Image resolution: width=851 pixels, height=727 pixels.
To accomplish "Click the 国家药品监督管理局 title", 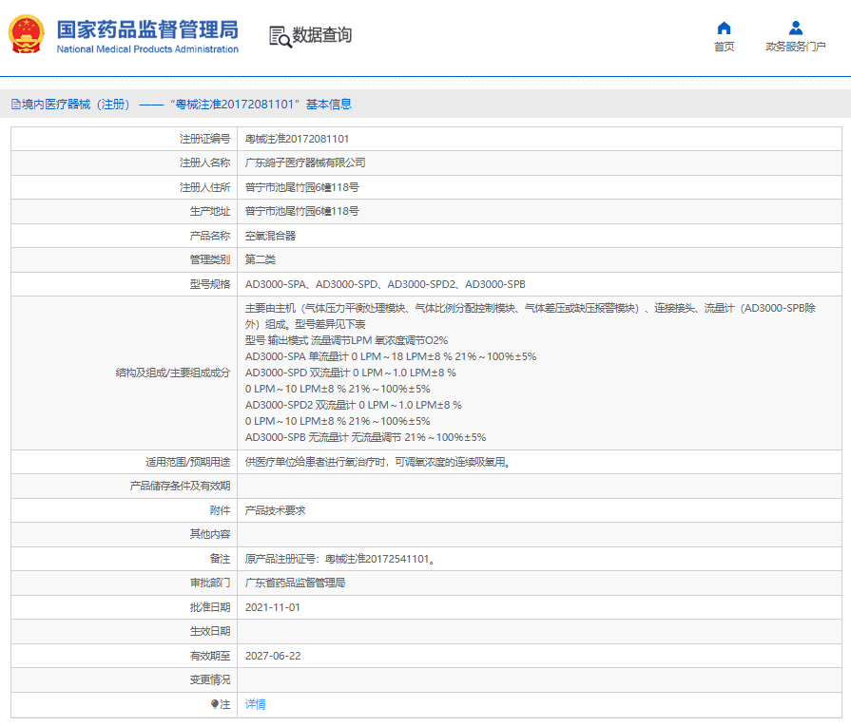I will point(147,29).
